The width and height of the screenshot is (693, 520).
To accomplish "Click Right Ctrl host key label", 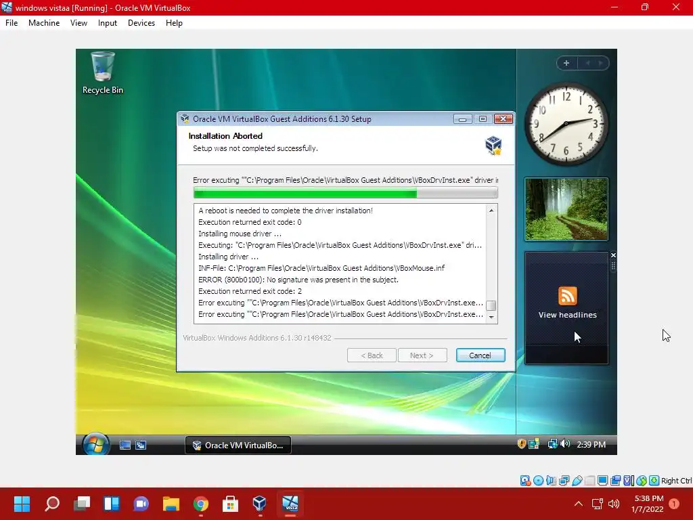I will 677,481.
